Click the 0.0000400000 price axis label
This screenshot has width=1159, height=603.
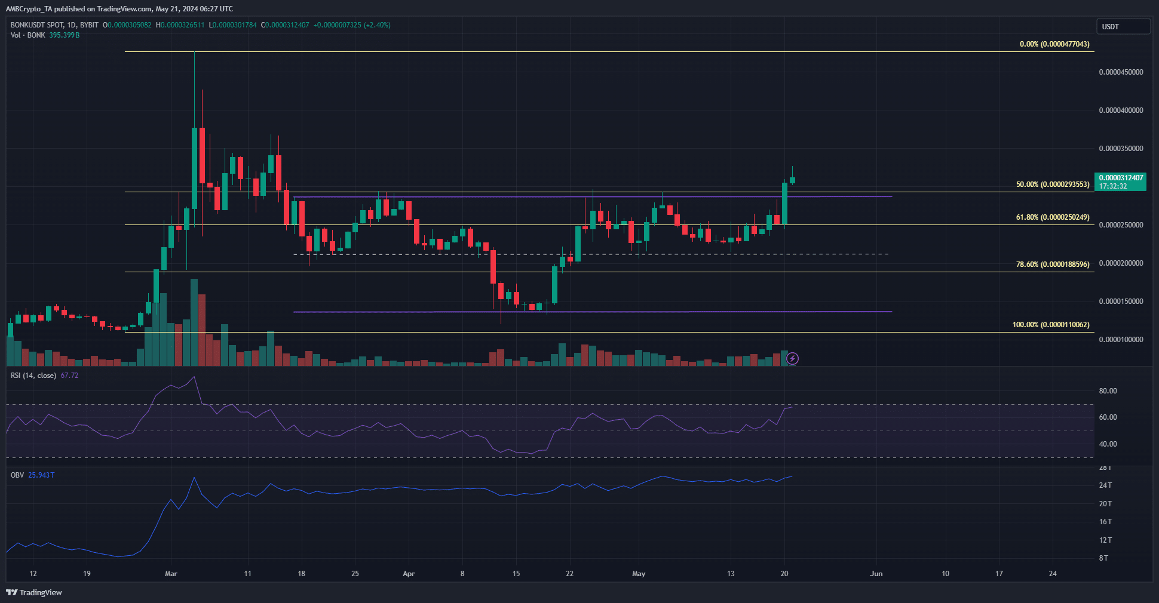point(1121,110)
